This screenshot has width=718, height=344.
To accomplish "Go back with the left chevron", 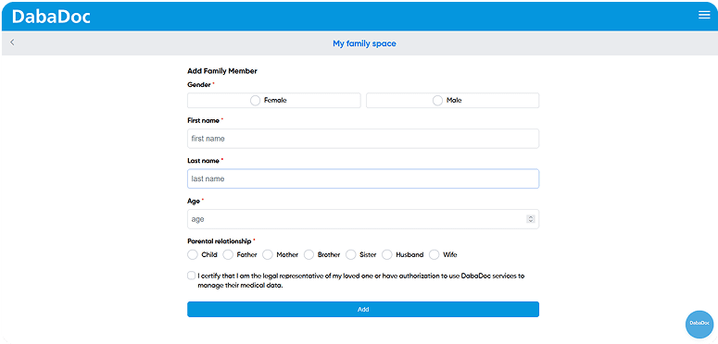I will (12, 42).
